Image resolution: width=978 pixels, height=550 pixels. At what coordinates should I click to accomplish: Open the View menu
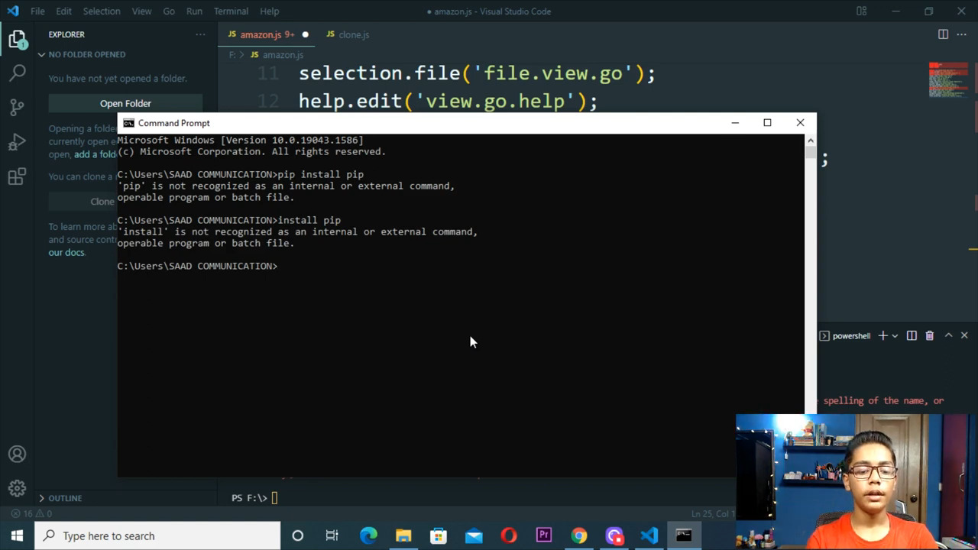[141, 11]
